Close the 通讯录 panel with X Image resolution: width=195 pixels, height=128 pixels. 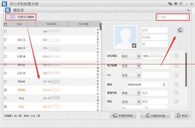pyautogui.click(x=188, y=10)
